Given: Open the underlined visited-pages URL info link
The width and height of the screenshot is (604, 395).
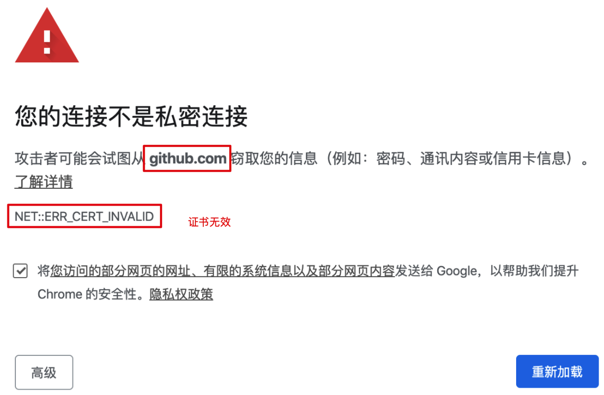Looking at the screenshot, I should tap(222, 271).
